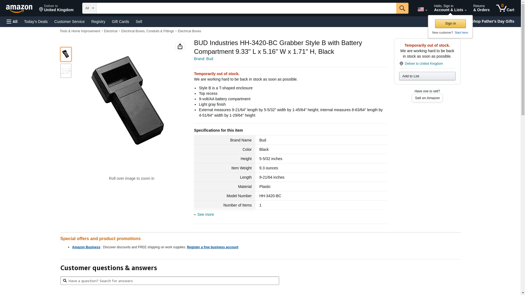Click Register a free business account link
Viewport: 525px width, 295px height.
point(212,247)
